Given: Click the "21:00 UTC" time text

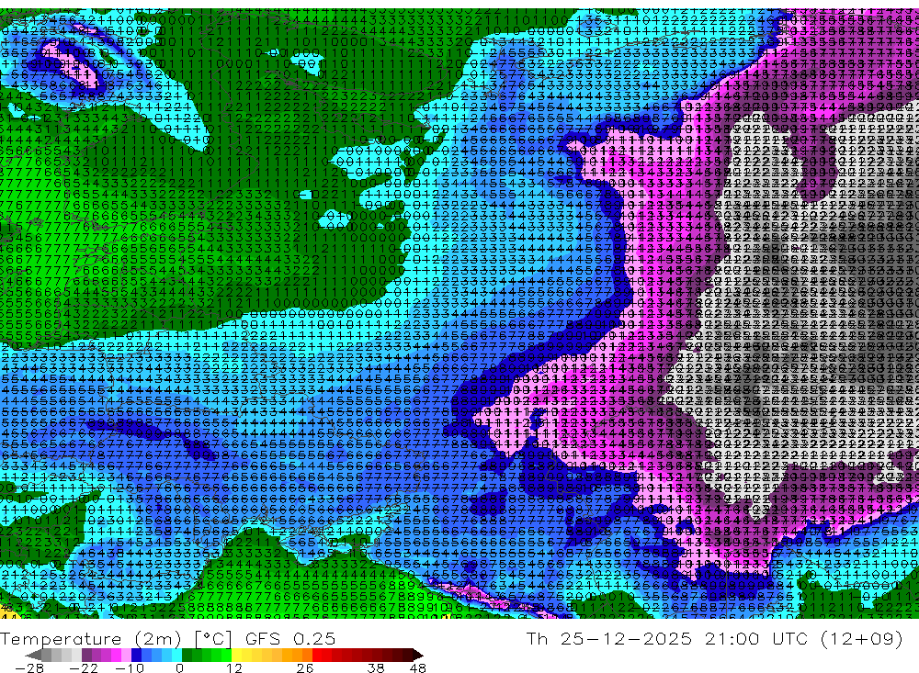Looking at the screenshot, I should [756, 638].
